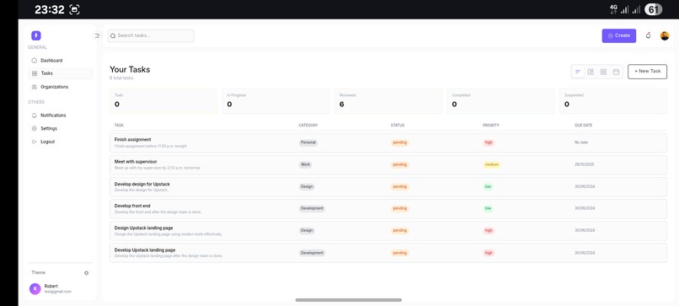Open Dashboard in sidebar
The height and width of the screenshot is (306, 679).
click(x=61, y=61)
